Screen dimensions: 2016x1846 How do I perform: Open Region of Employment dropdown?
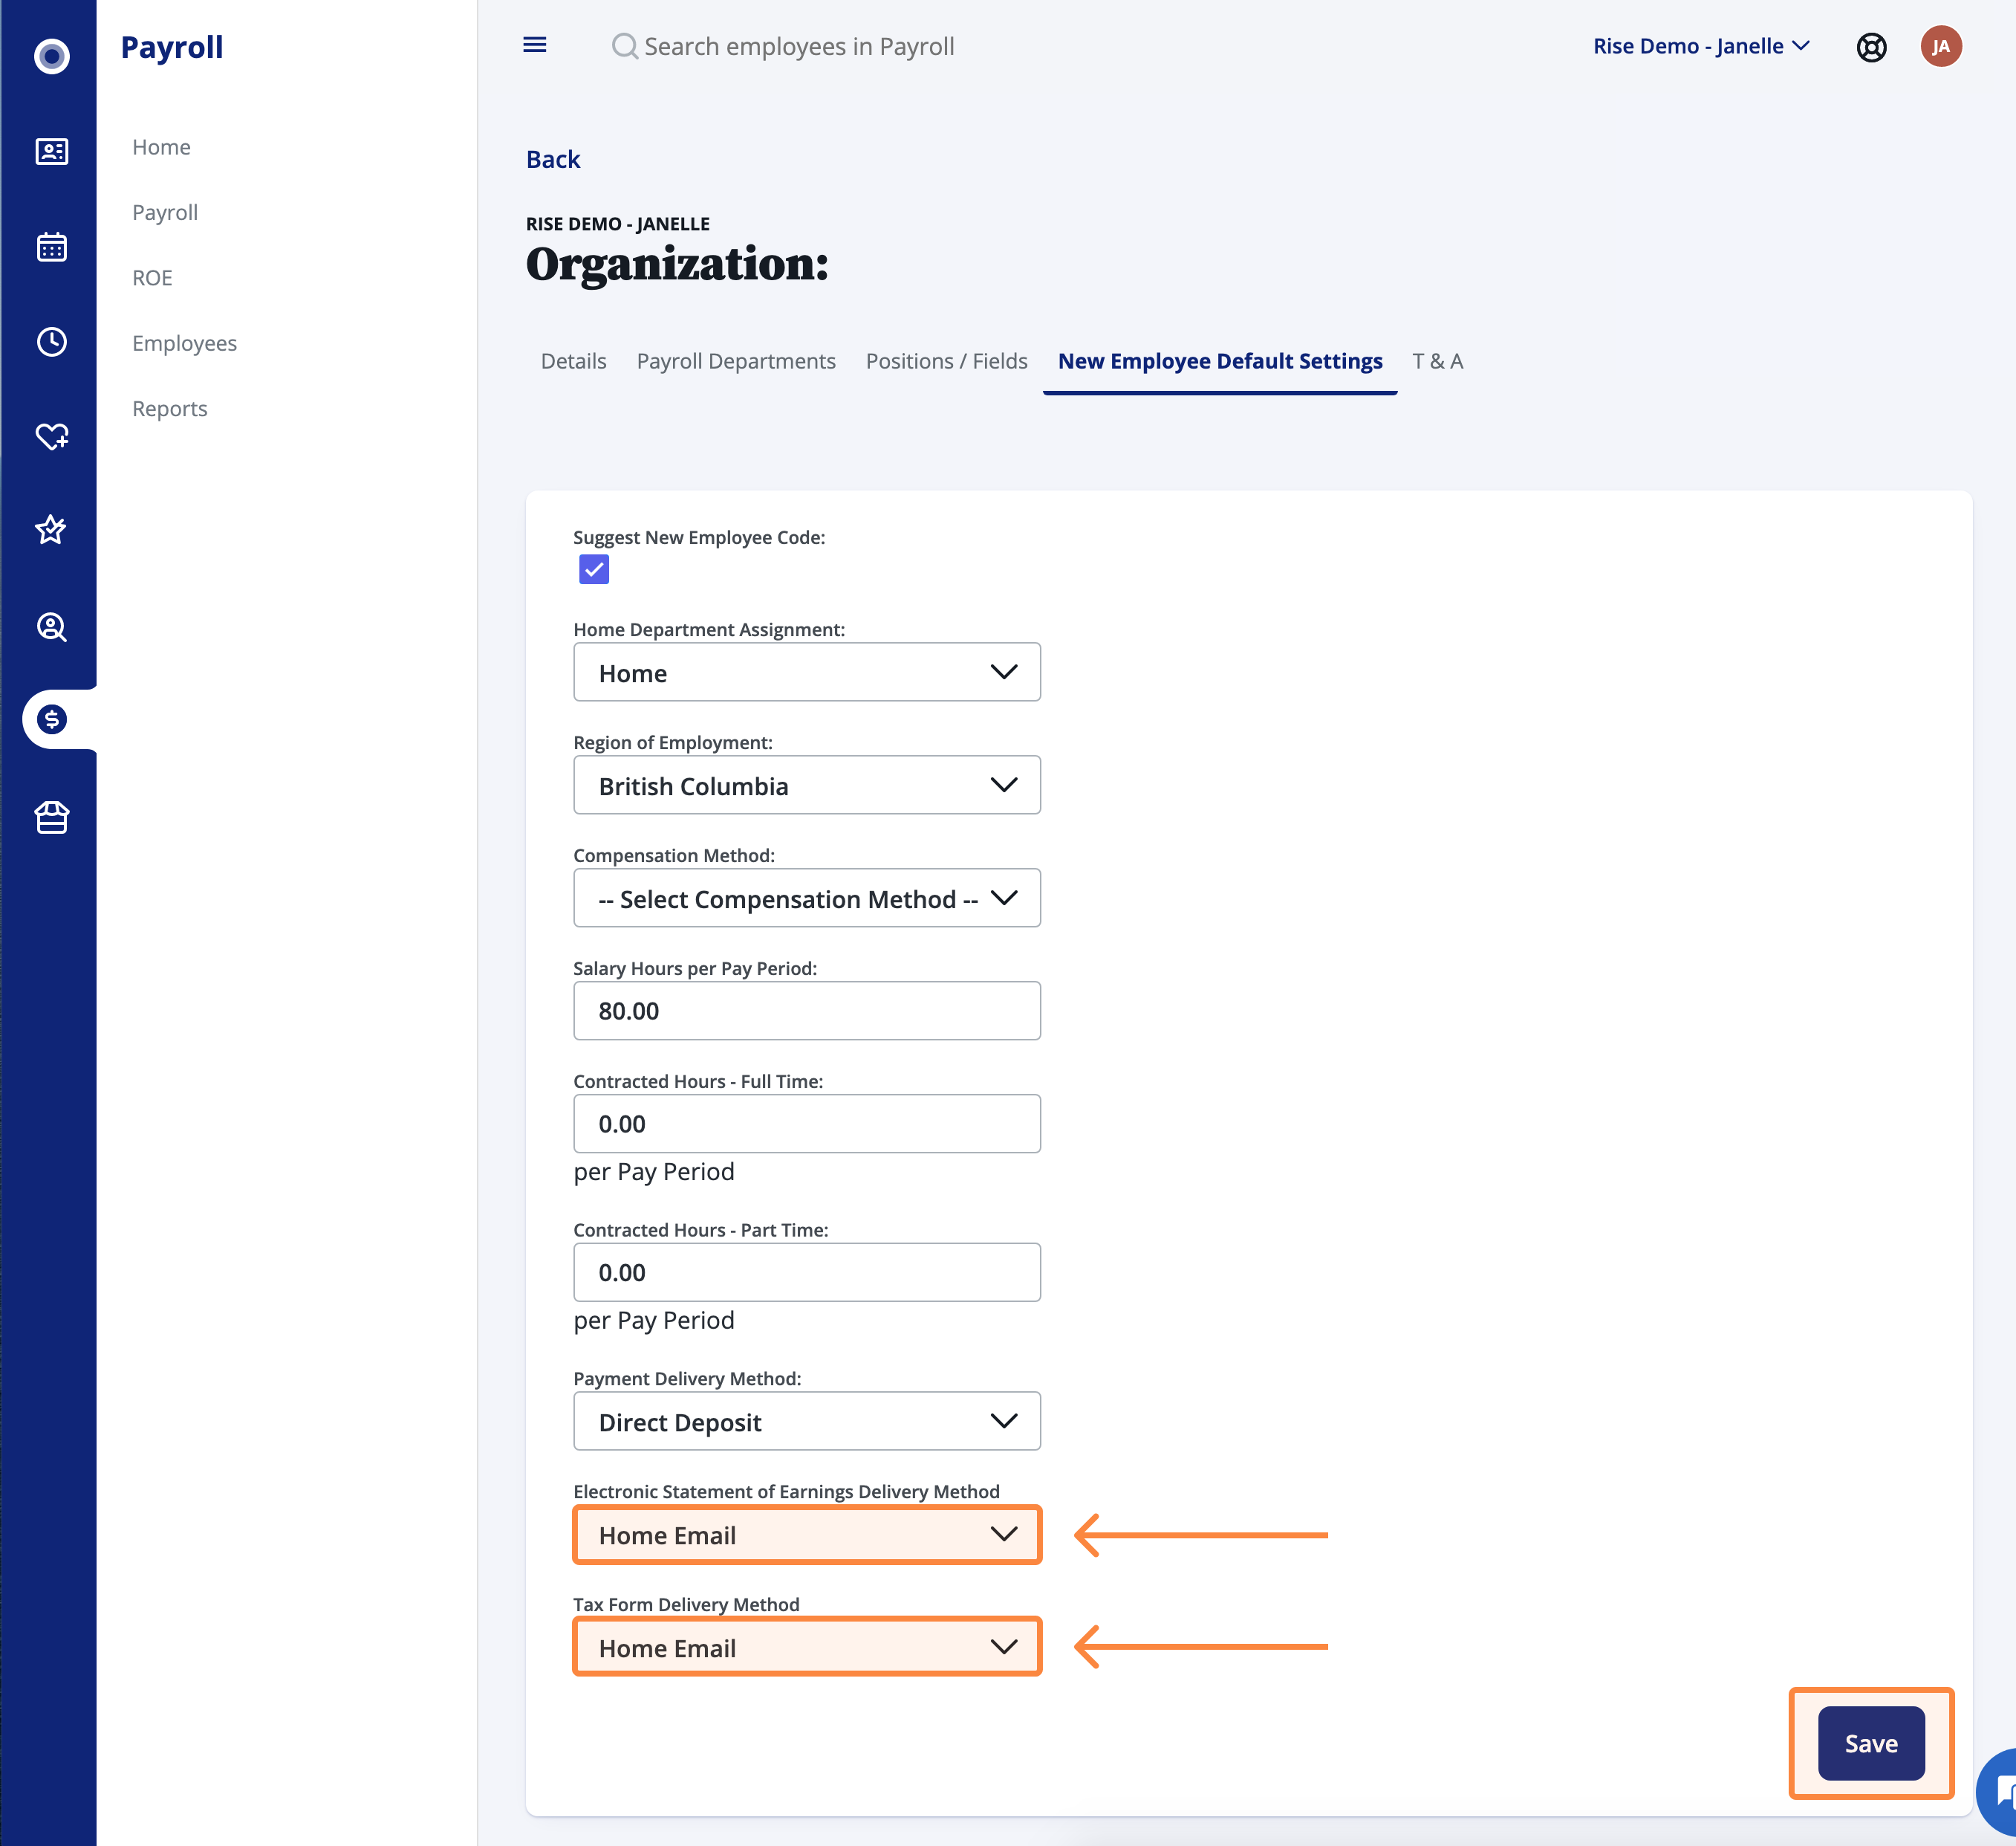pos(807,786)
